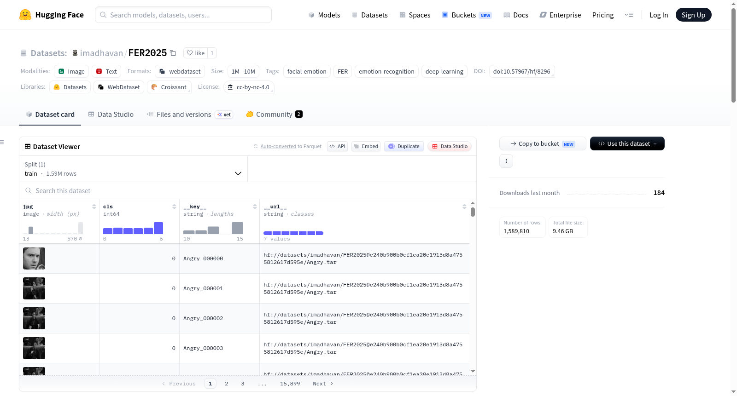Jump to last page 15,899
This screenshot has width=737, height=396.
click(x=290, y=384)
